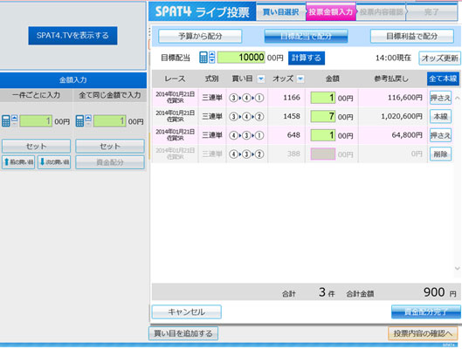Click the amount field for odds 648 row
Image resolution: width=462 pixels, height=349 pixels.
point(323,135)
